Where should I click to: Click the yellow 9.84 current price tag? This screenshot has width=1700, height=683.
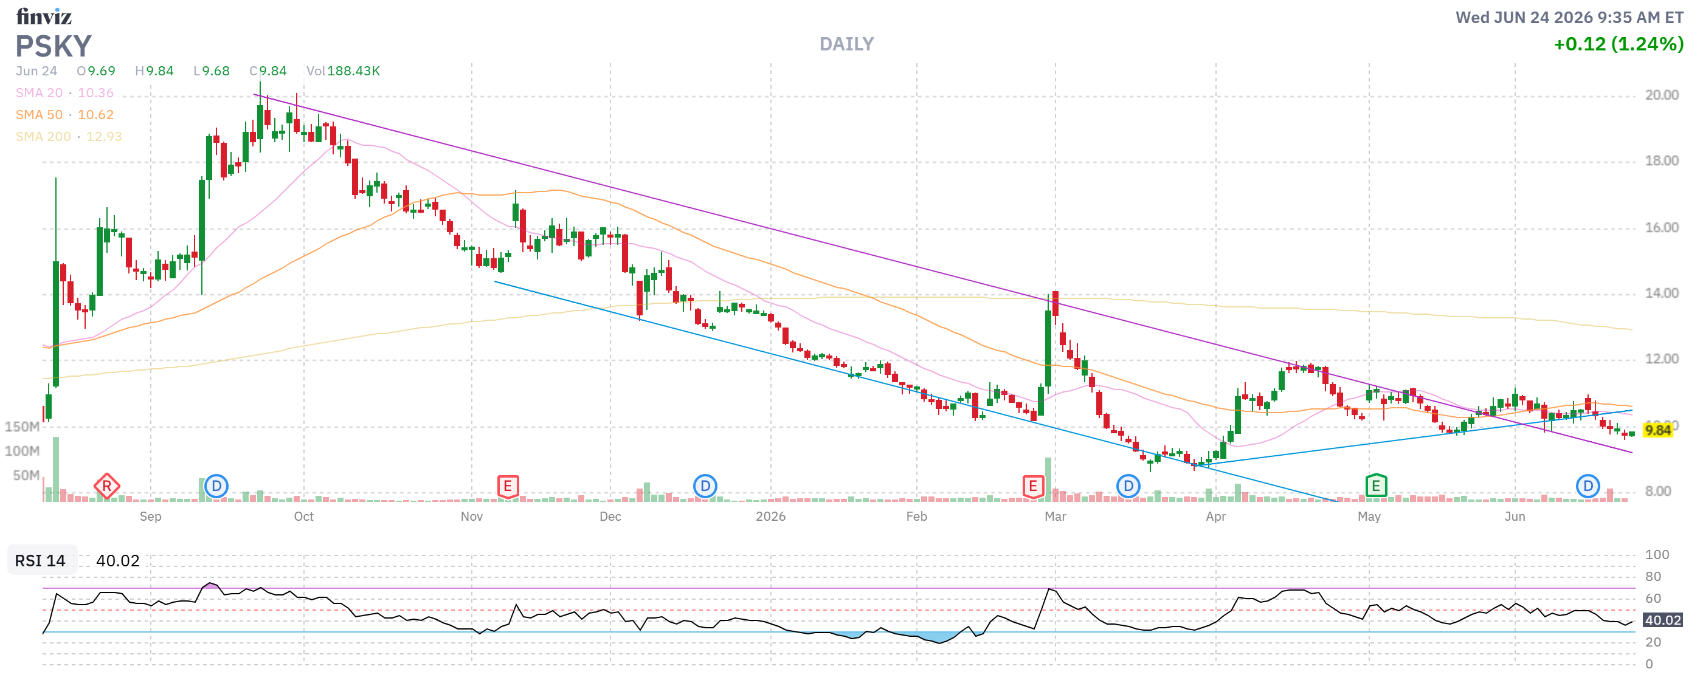pos(1657,430)
